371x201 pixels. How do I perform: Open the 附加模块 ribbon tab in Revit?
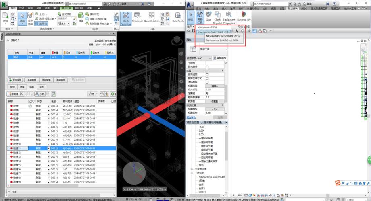click(x=293, y=8)
